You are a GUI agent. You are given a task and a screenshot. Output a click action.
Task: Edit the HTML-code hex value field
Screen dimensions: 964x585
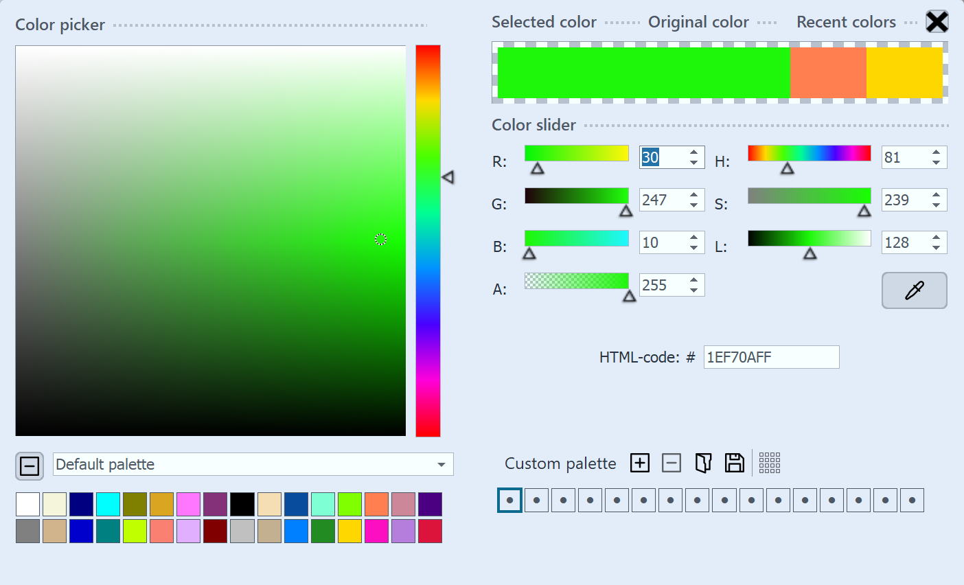pyautogui.click(x=770, y=357)
